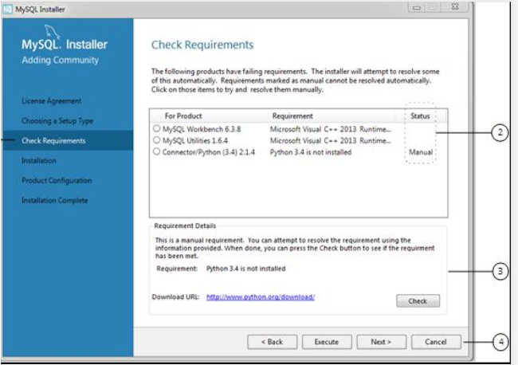The height and width of the screenshot is (365, 518).
Task: Go to Installation step in sidebar
Action: [x=39, y=160]
